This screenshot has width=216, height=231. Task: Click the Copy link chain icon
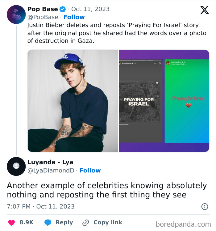[85, 222]
